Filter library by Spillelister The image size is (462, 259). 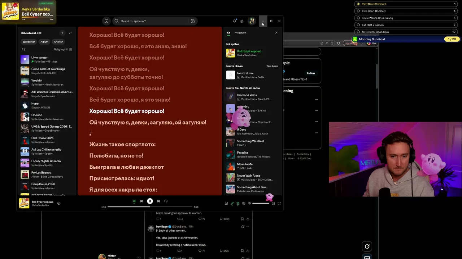29,42
